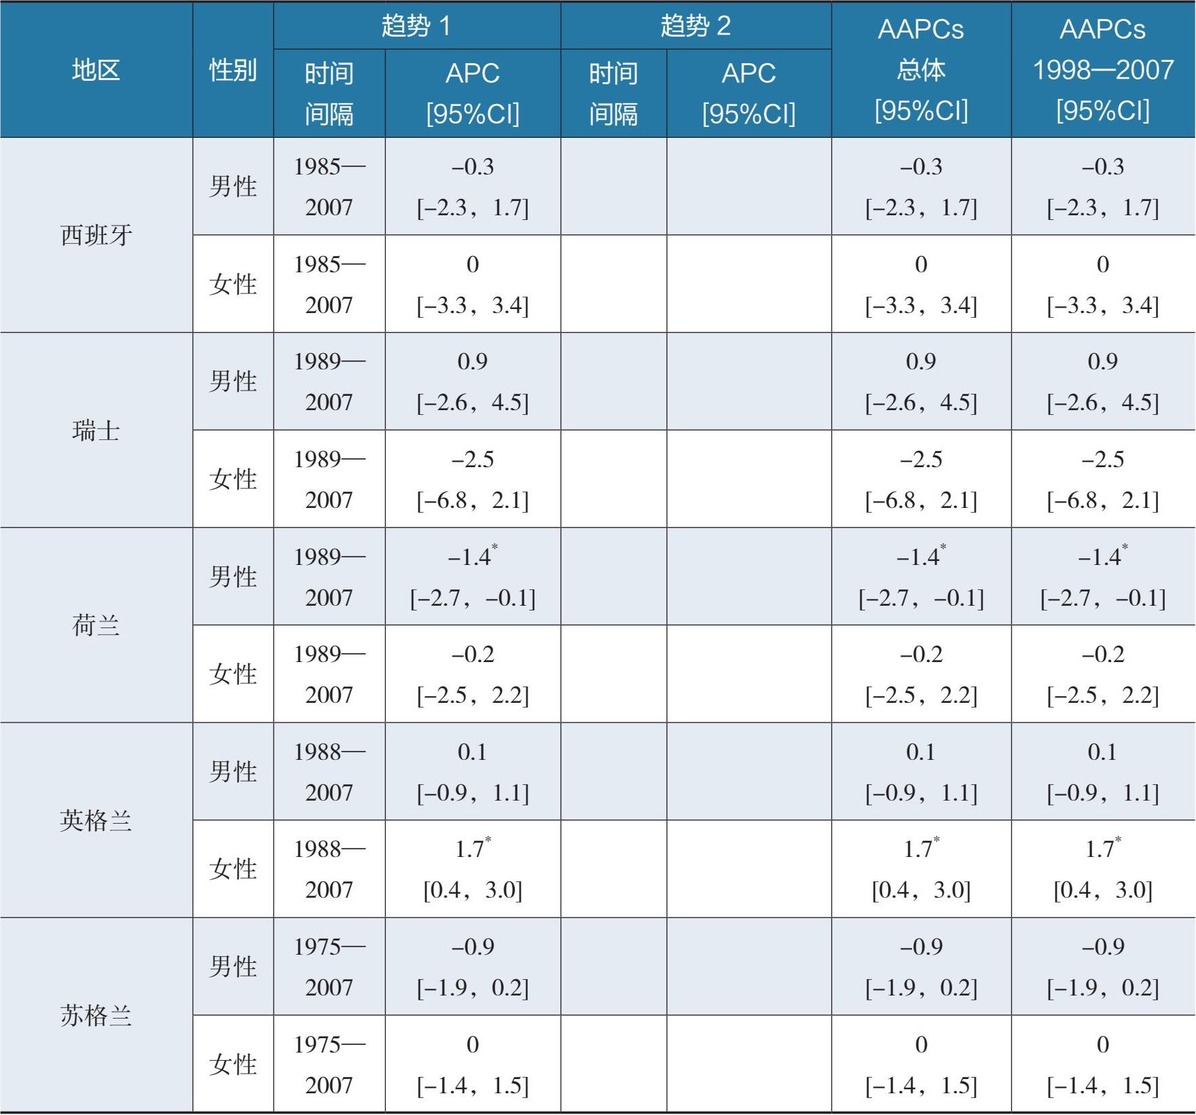
Task: Select the 荷兰 region cell
Action: [96, 625]
